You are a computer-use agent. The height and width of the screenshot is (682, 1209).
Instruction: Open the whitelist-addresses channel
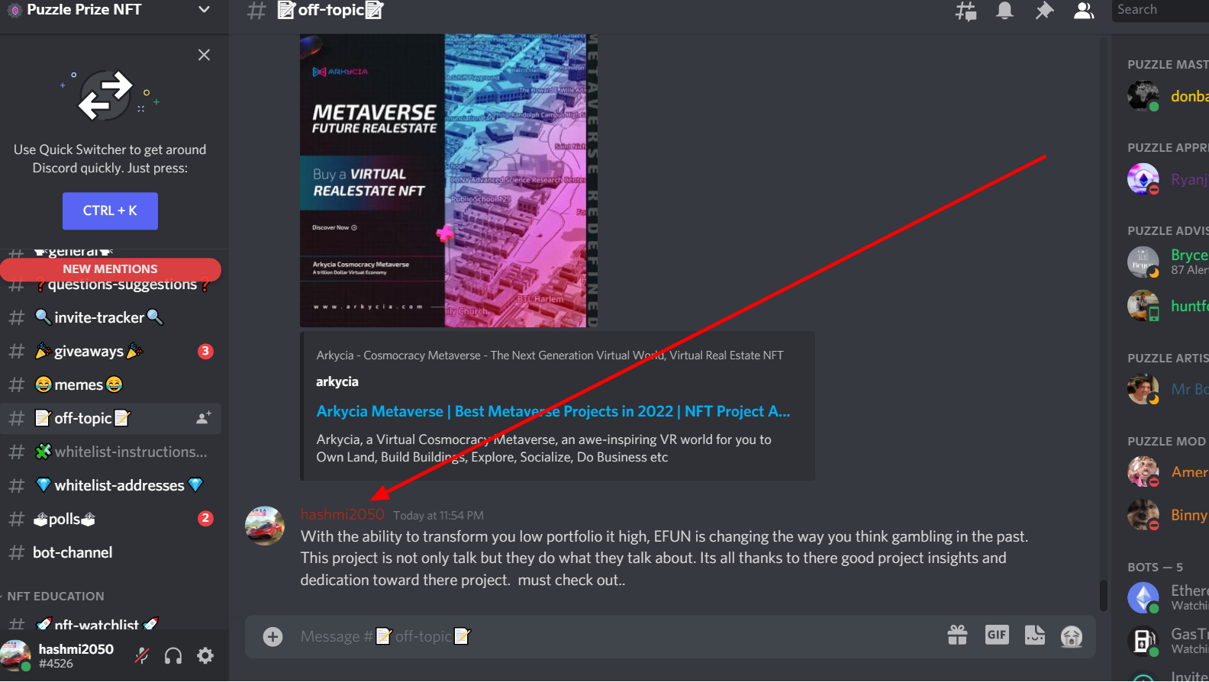(x=111, y=485)
